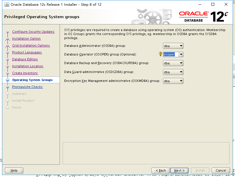Open the OSDBA group dropdown

[173, 46]
